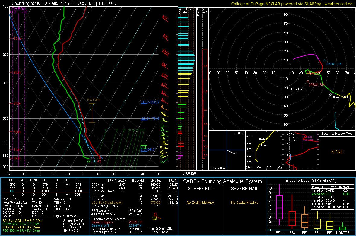Click the Bunkers left-mover marker labeled 259/47 LM
356x236 pixels.
tap(325, 61)
